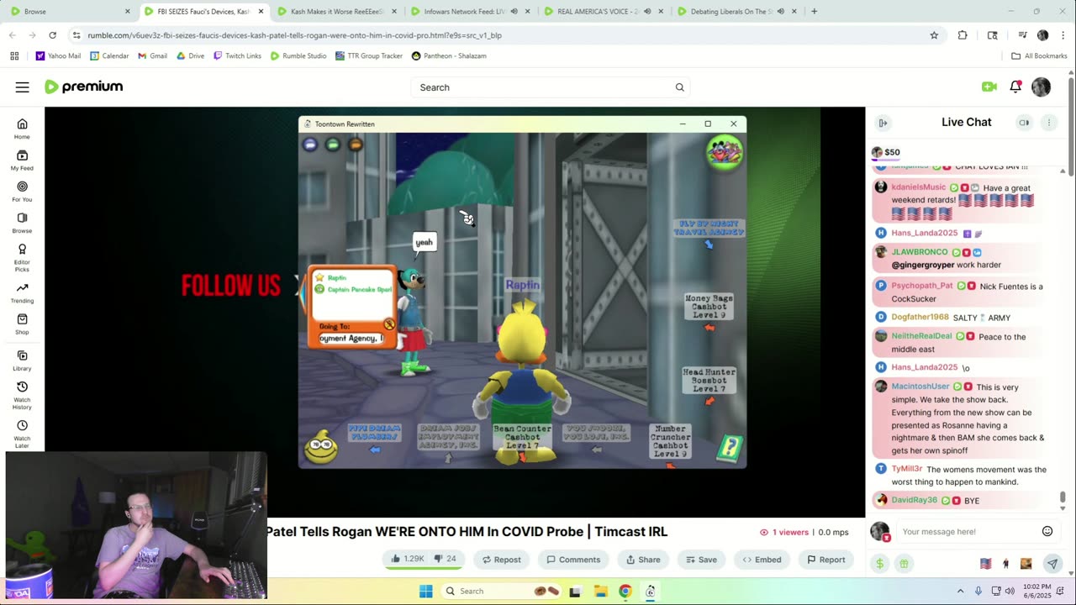Image resolution: width=1076 pixels, height=605 pixels.
Task: Go to Home in Rumble sidebar
Action: coord(22,129)
